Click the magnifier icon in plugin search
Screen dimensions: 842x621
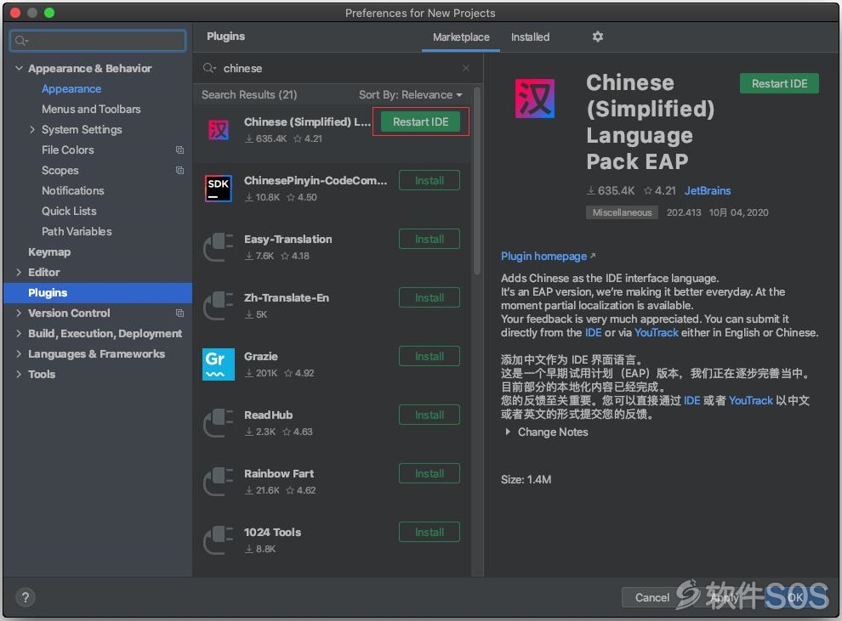(209, 68)
